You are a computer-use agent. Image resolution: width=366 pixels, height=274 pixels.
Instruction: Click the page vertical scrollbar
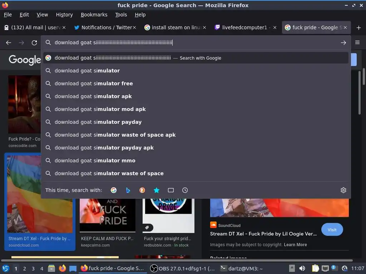coord(363,77)
